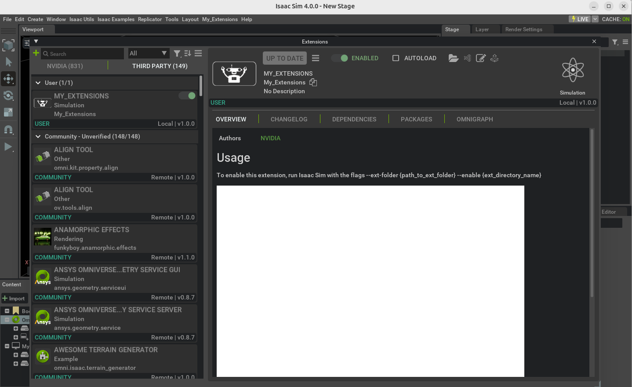Select the scale tool

pos(8,112)
